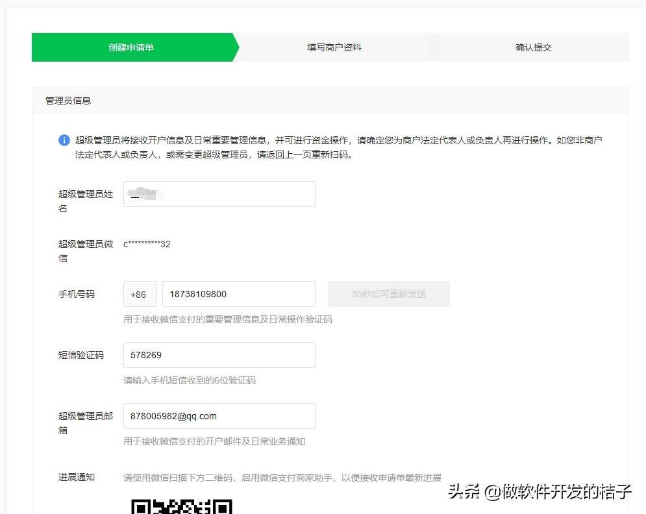The width and height of the screenshot is (646, 514).
Task: Click the phone number field showing 18738109800
Action: pos(238,294)
